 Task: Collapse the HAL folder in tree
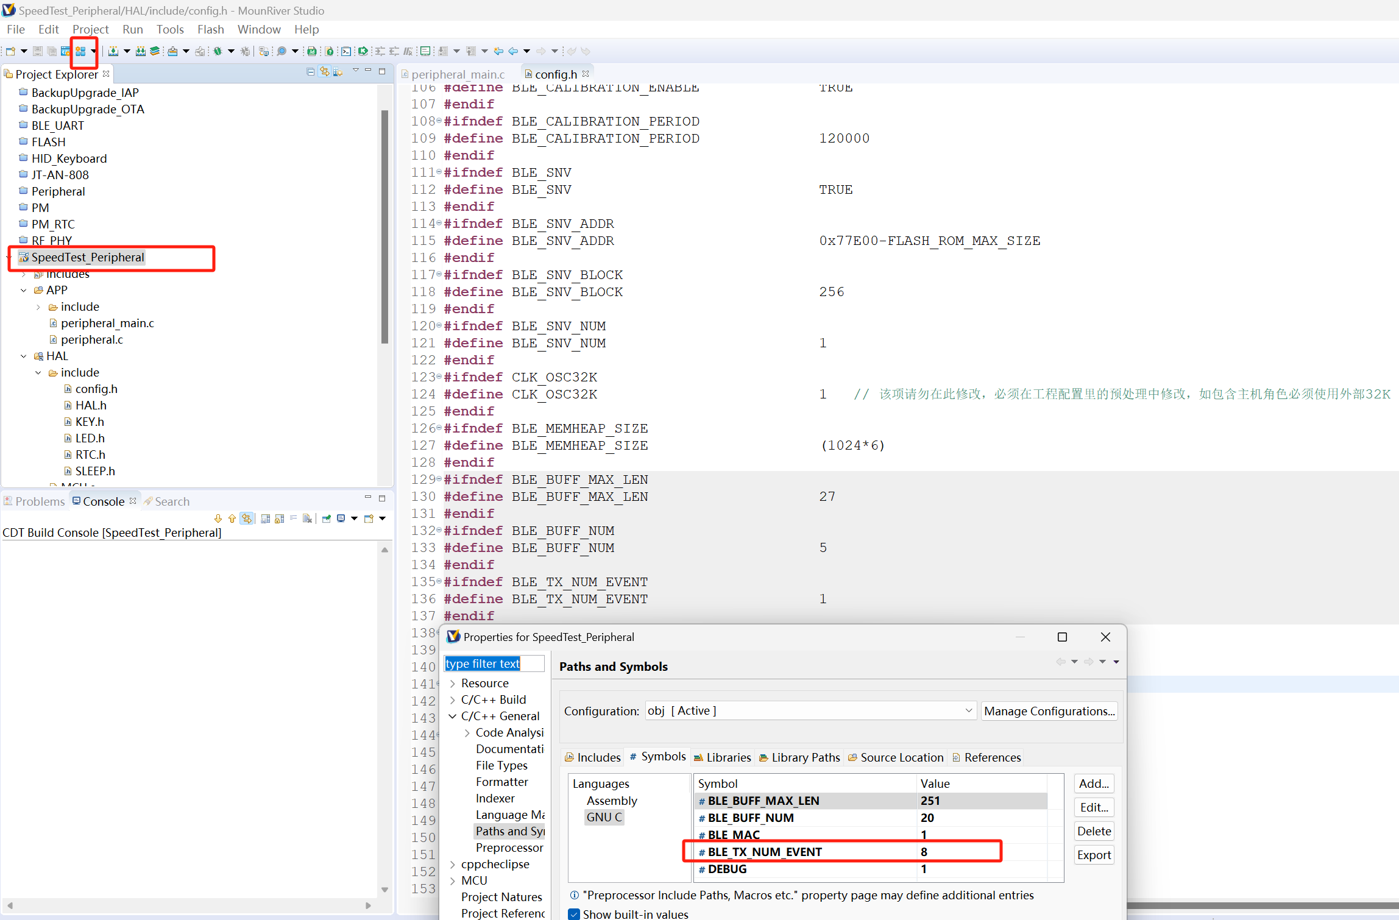24,356
